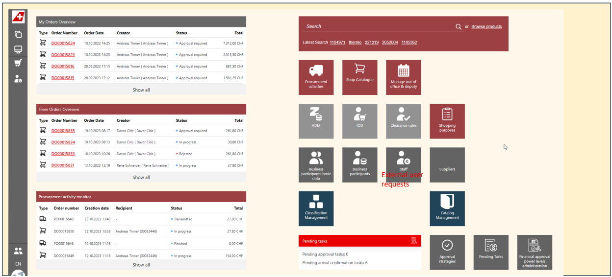Open the Classification Management tile
Screen dimensions: 612x277
[x=316, y=208]
